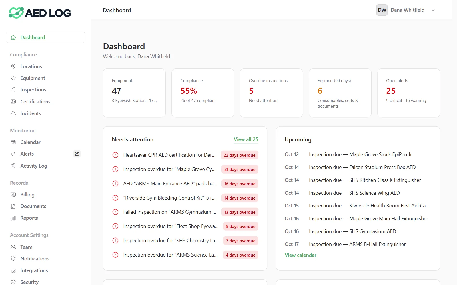The width and height of the screenshot is (457, 285).
Task: Expand the Dana Whitfield user menu chevron
Action: [x=433, y=10]
